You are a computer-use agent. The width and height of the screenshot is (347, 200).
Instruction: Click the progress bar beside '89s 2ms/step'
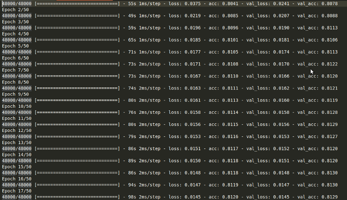77,161
